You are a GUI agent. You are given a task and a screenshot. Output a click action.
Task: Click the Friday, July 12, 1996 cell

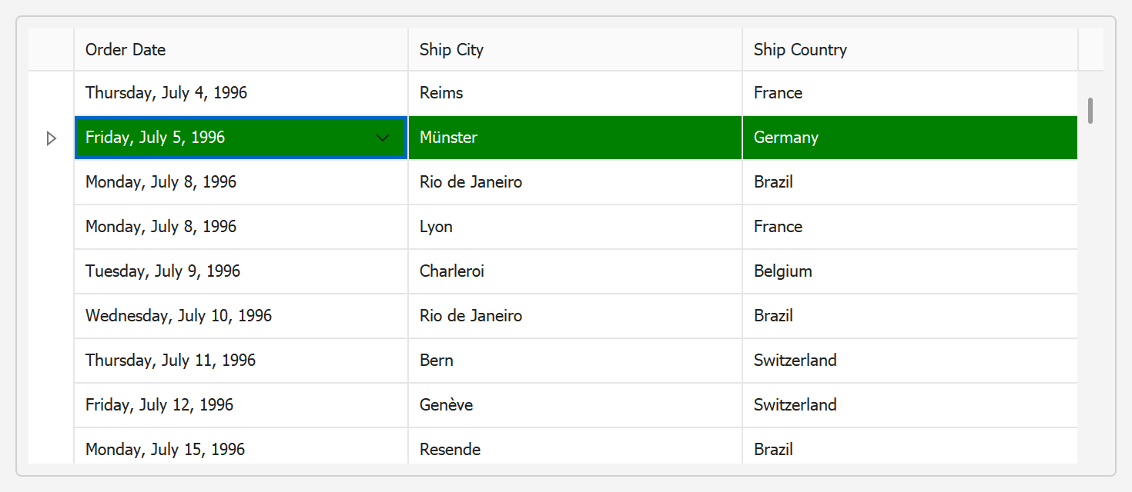click(x=240, y=405)
